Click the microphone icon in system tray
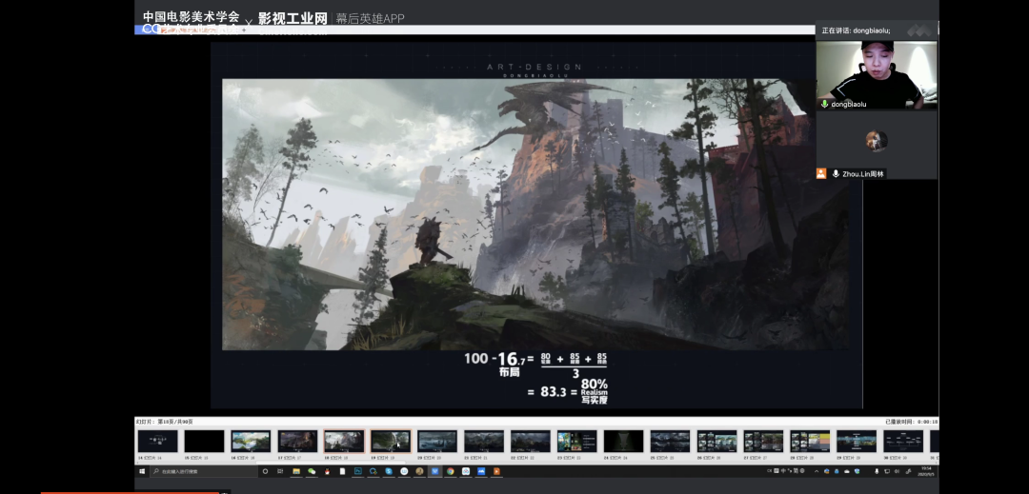1029x494 pixels. point(877,472)
